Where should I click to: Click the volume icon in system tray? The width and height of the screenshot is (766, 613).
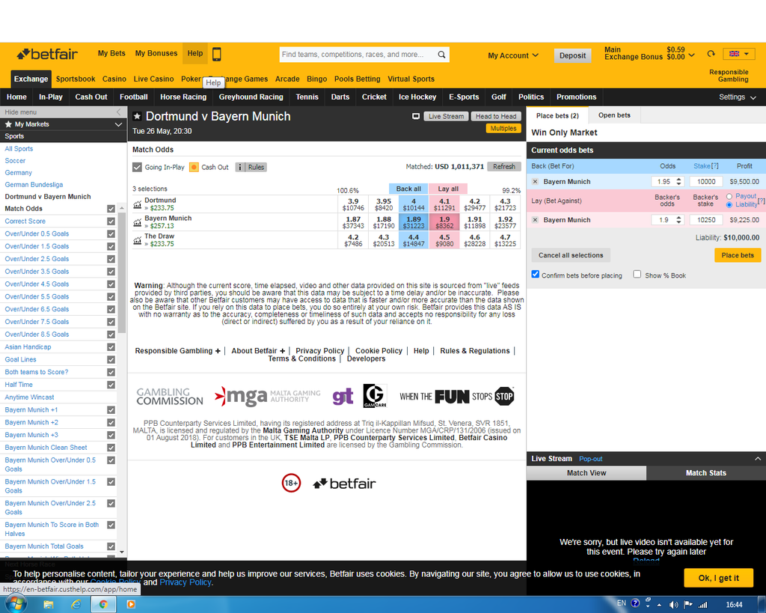pos(674,605)
